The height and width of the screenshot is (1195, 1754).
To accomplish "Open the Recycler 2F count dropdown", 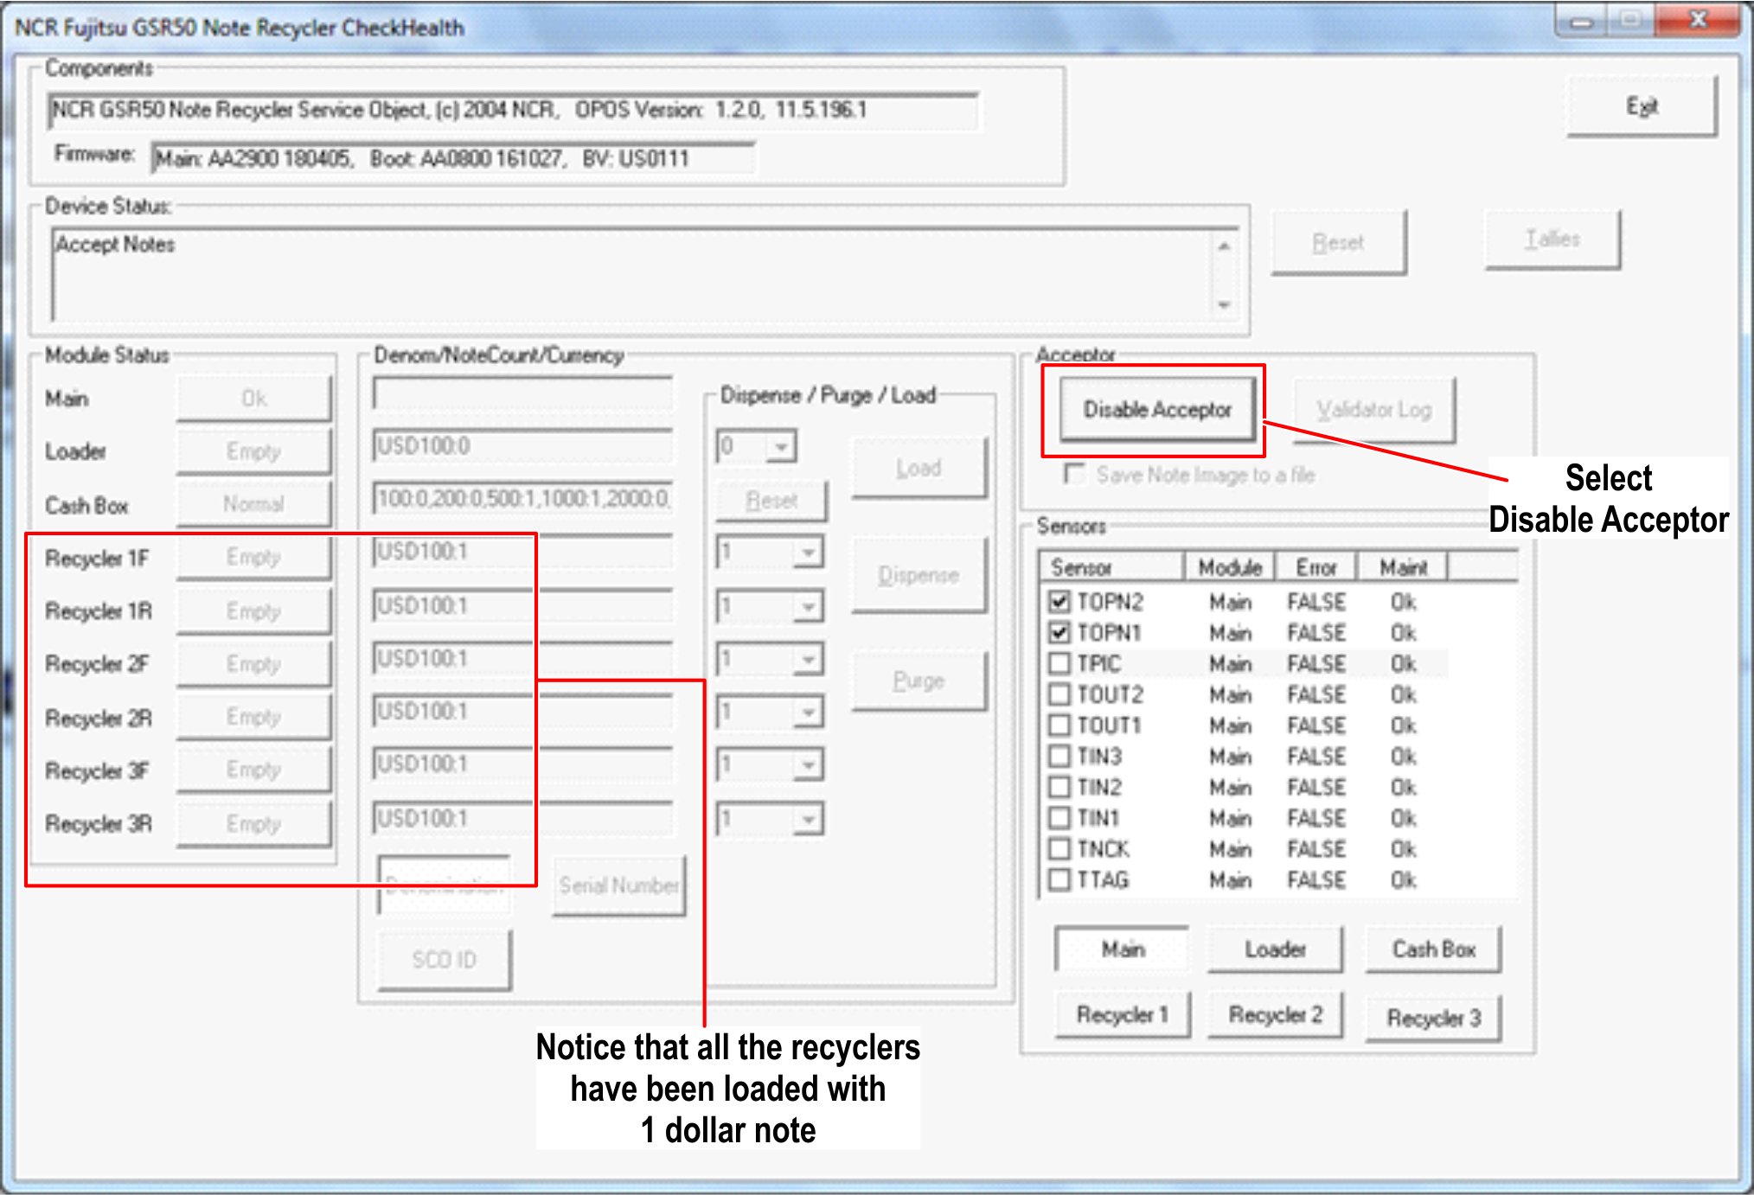I will (808, 660).
